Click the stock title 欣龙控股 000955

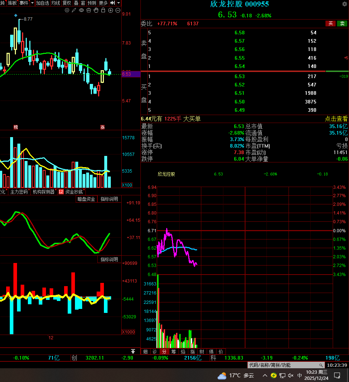coord(239,4)
